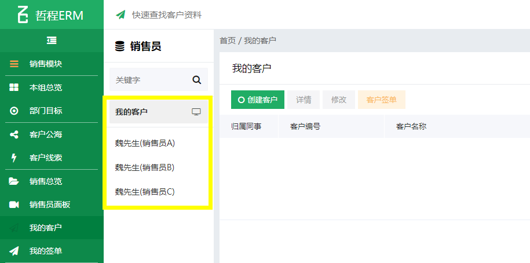Collapse sidebar with the menu fold icon
Image resolution: width=530 pixels, height=263 pixels.
pos(52,41)
